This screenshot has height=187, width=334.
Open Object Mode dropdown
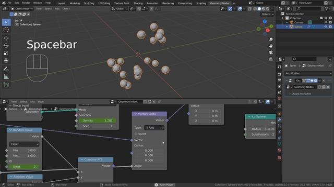point(22,9)
